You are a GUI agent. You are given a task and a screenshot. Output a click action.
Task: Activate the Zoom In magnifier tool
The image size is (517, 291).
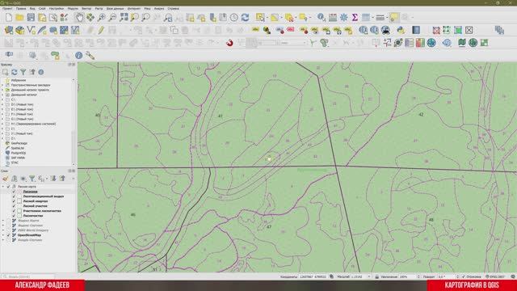[101, 18]
